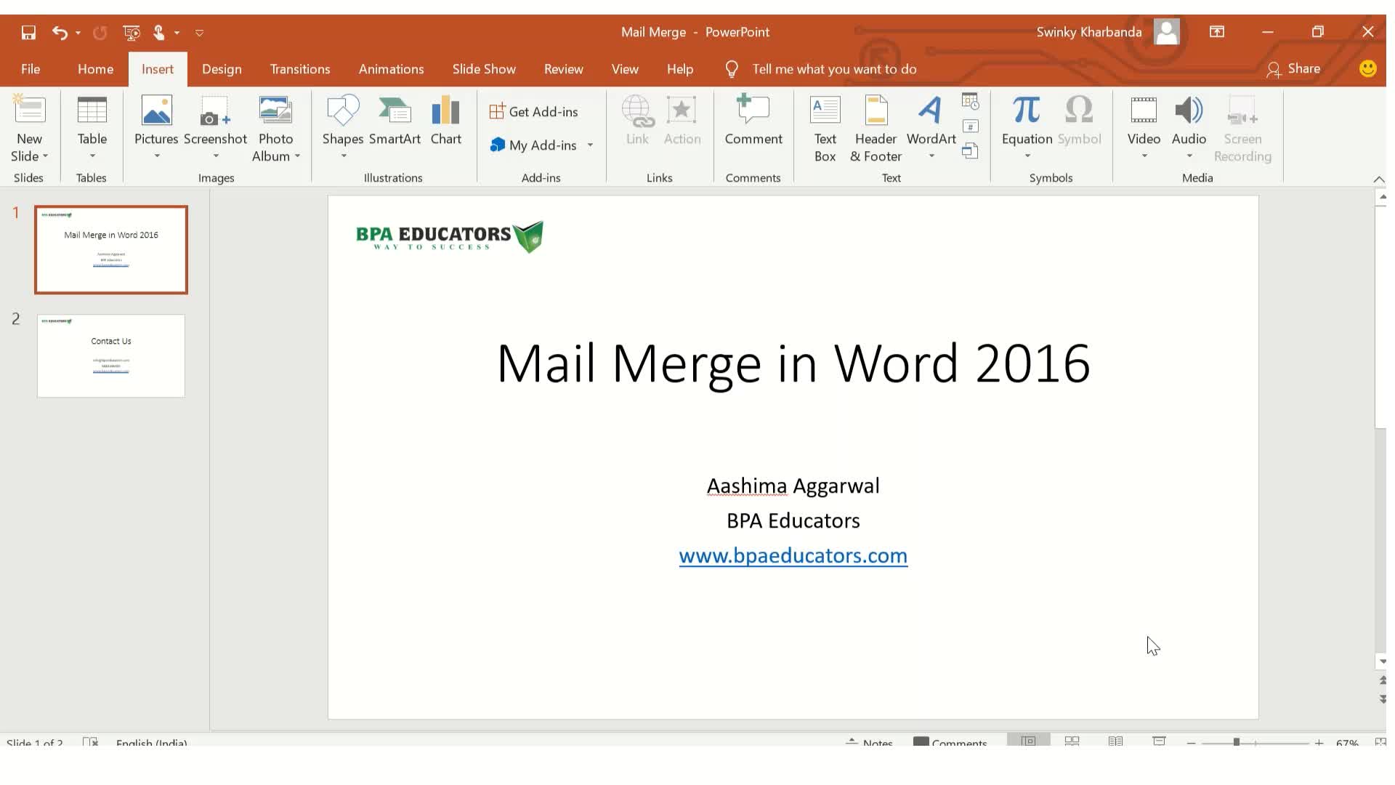Open the WordArt gallery

(931, 128)
